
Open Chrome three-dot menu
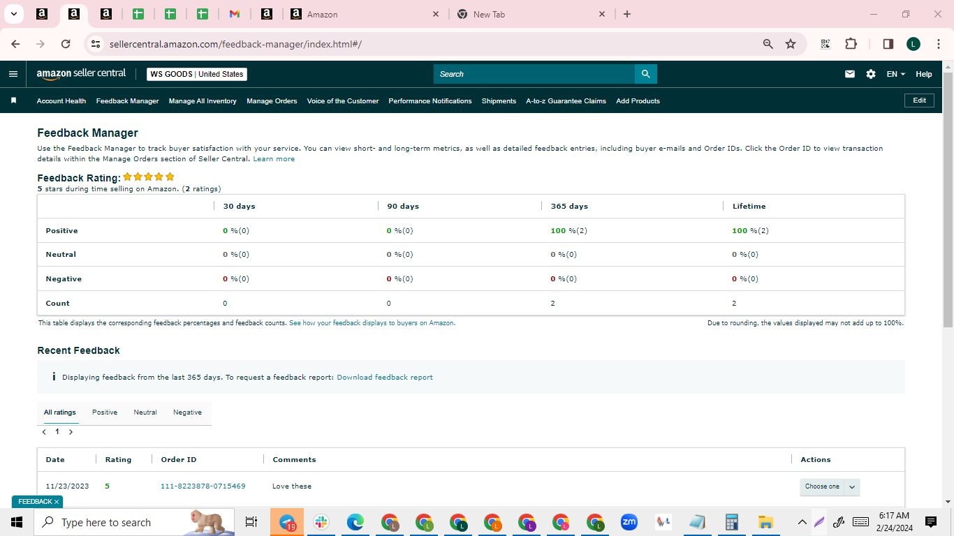tap(937, 44)
